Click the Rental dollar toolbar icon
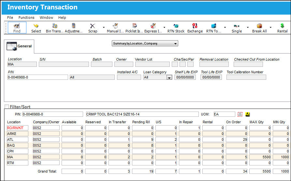This screenshot has width=291, height=181. [x=282, y=26]
